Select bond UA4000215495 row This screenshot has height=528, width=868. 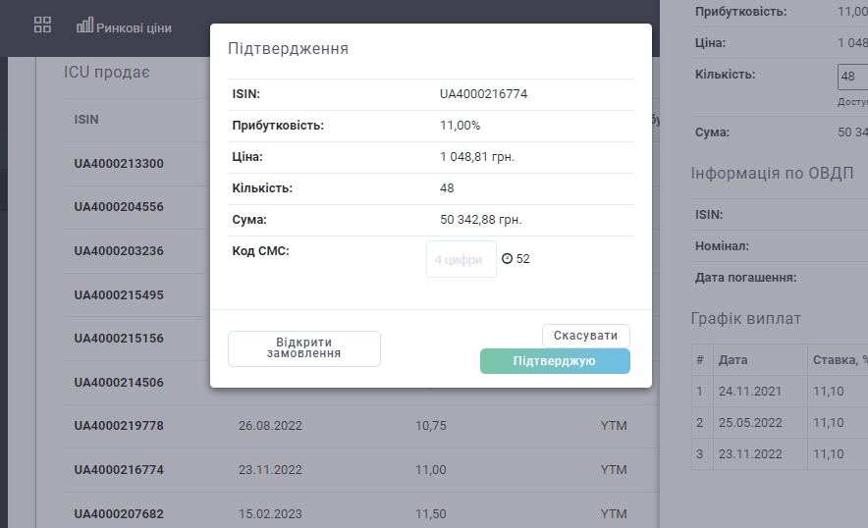[119, 295]
